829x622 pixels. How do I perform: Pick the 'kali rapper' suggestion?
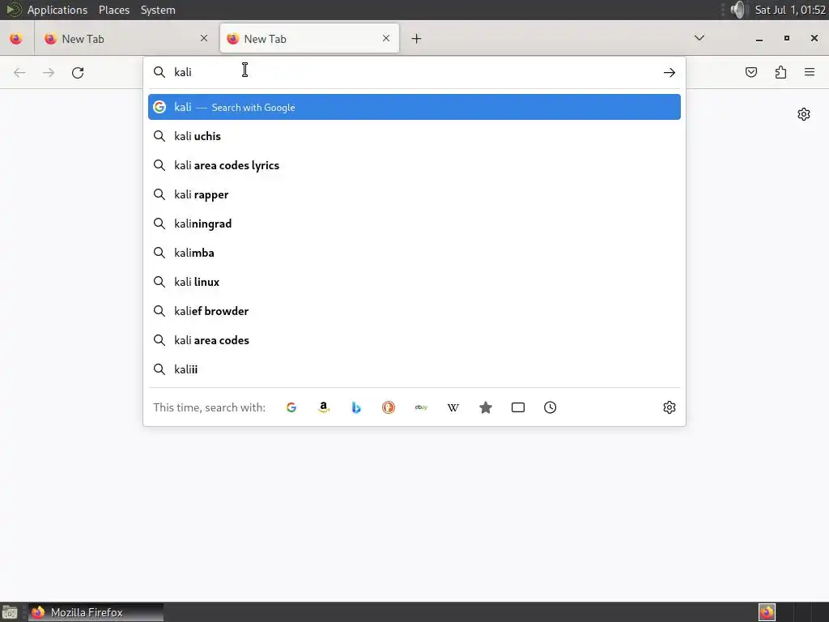tap(414, 194)
